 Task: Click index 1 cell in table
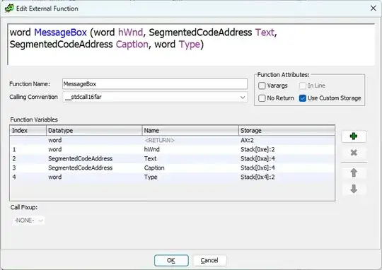point(28,149)
